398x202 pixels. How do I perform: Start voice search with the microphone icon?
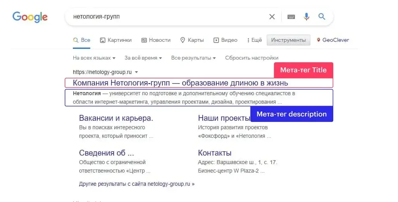click(307, 17)
